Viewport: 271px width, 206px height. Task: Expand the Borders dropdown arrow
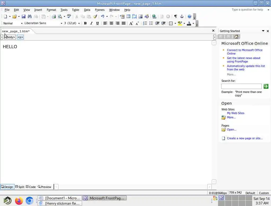point(175,23)
